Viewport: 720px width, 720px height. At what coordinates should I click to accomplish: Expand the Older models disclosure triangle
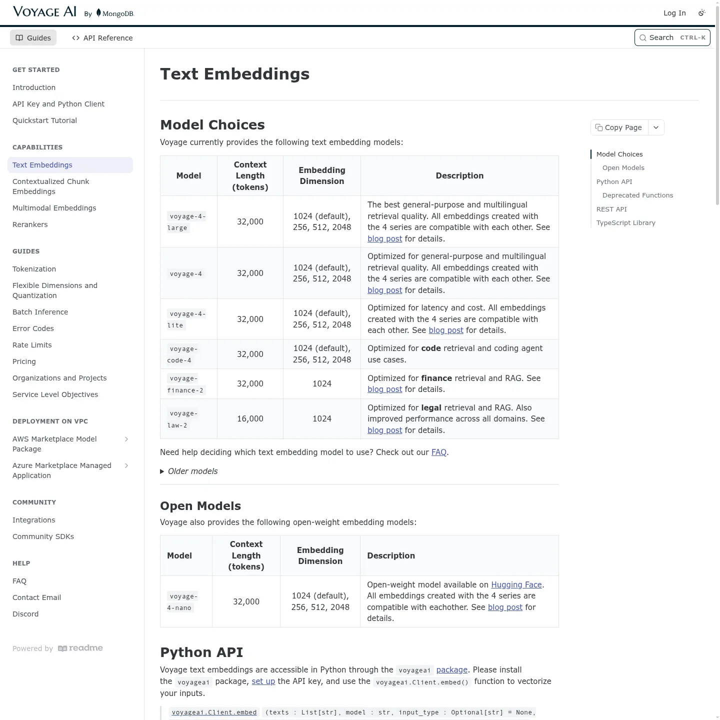(162, 471)
